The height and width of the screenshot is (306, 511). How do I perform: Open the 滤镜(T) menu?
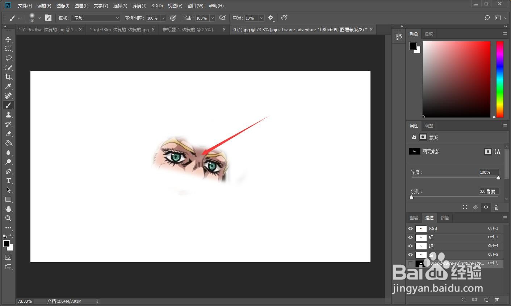tap(139, 6)
